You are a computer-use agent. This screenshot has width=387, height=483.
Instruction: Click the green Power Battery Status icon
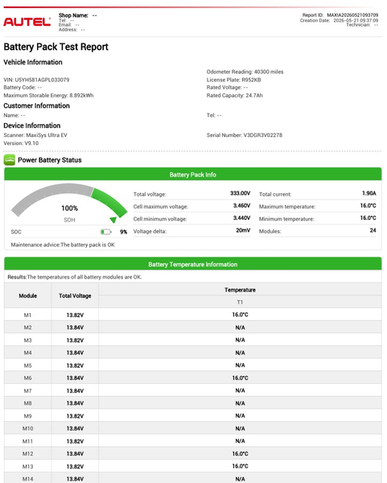click(x=10, y=160)
